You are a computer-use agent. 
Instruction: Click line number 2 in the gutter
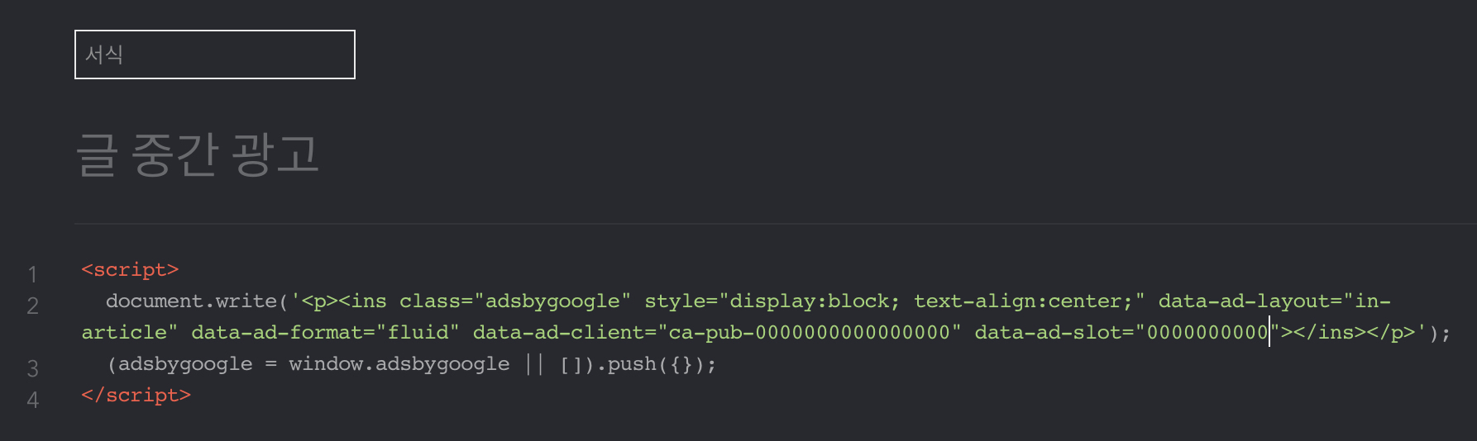[32, 306]
